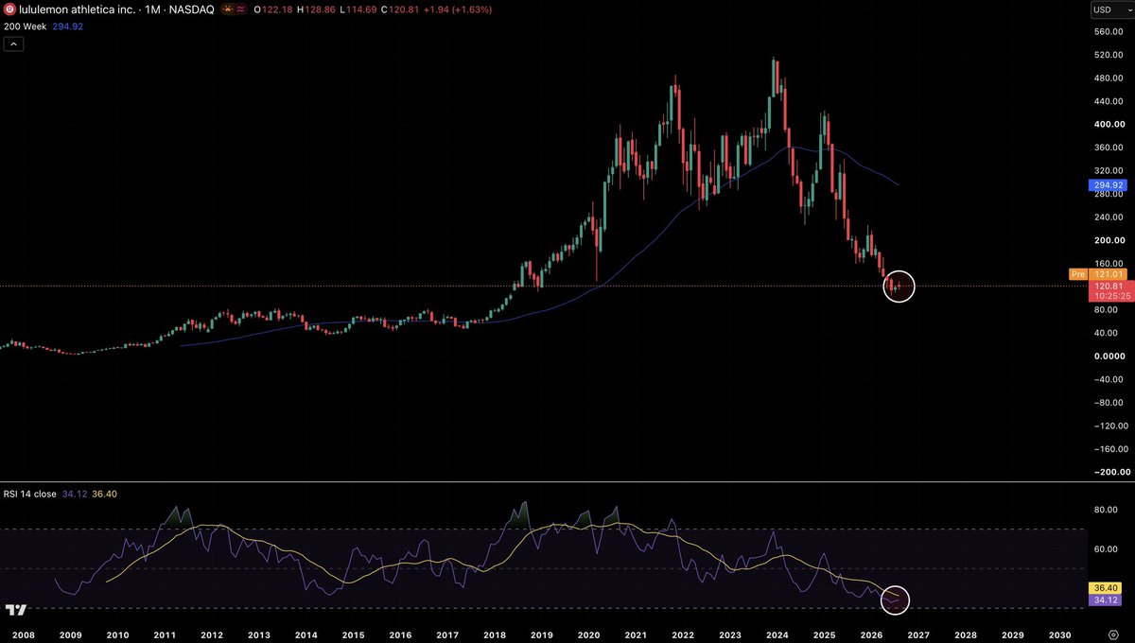Click the 2030 label on the time axis
Viewport: 1135px width, 643px height.
click(x=1060, y=635)
